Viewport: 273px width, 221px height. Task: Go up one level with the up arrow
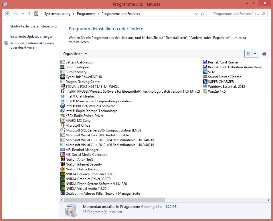coord(29,14)
